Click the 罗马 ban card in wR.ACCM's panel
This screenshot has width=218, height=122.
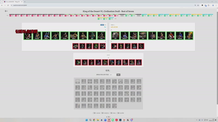click(114, 46)
